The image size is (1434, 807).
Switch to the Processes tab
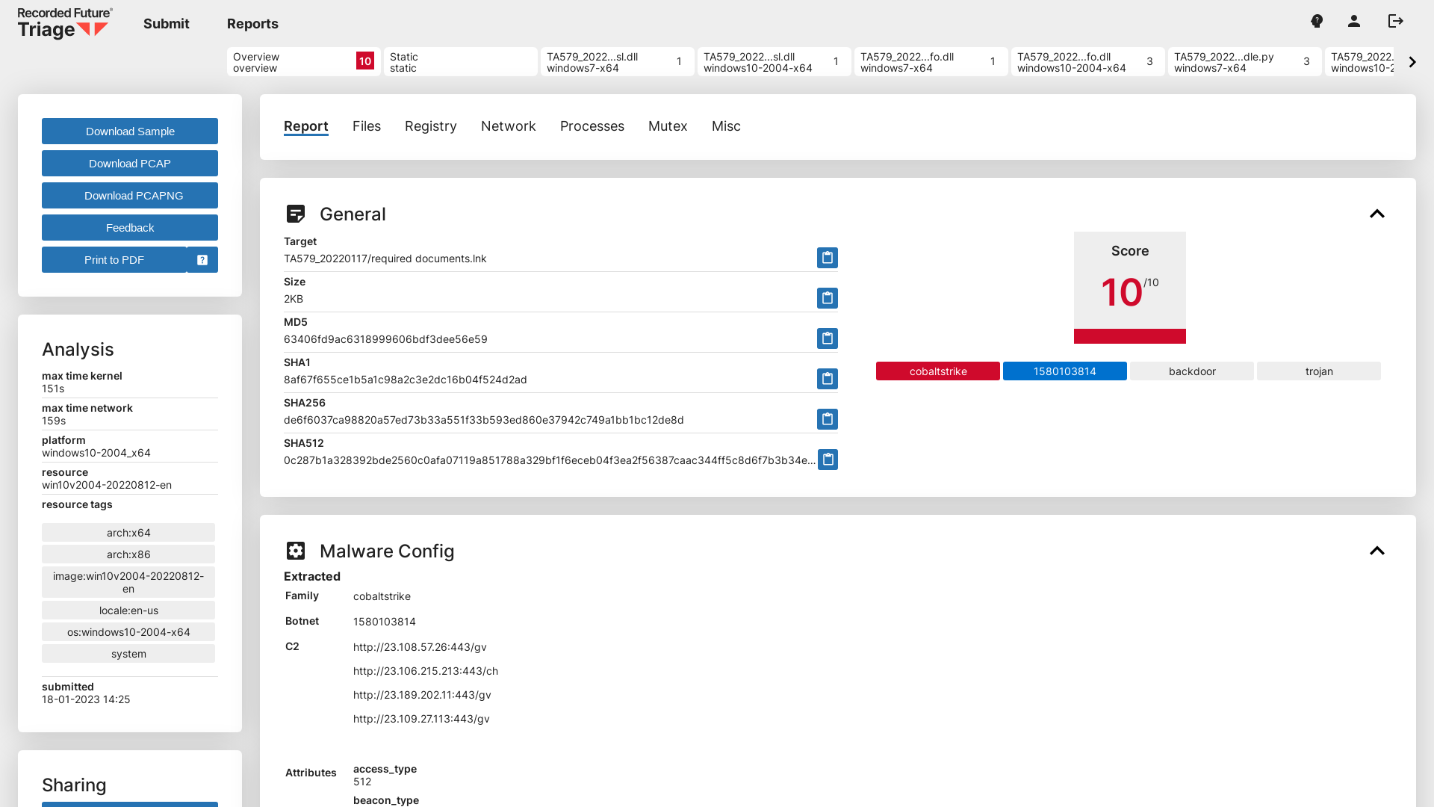coord(592,126)
